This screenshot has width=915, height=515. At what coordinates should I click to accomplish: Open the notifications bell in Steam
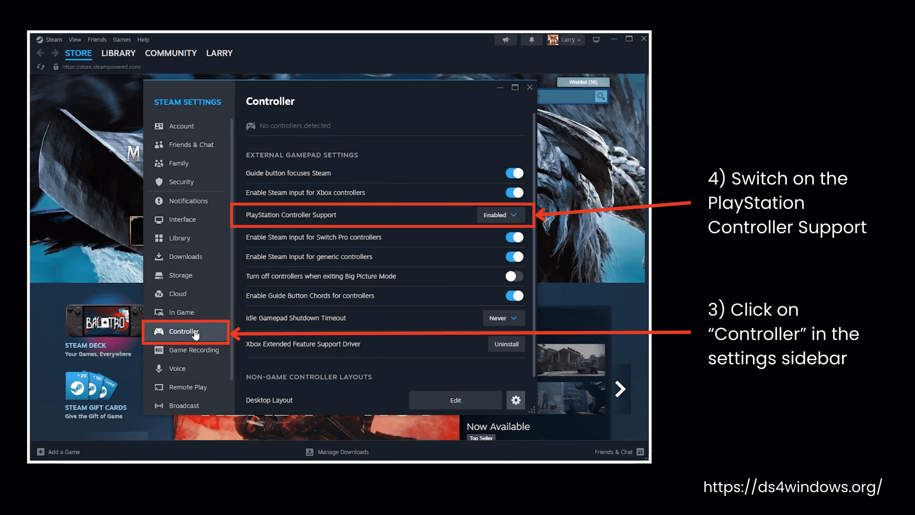coord(531,40)
